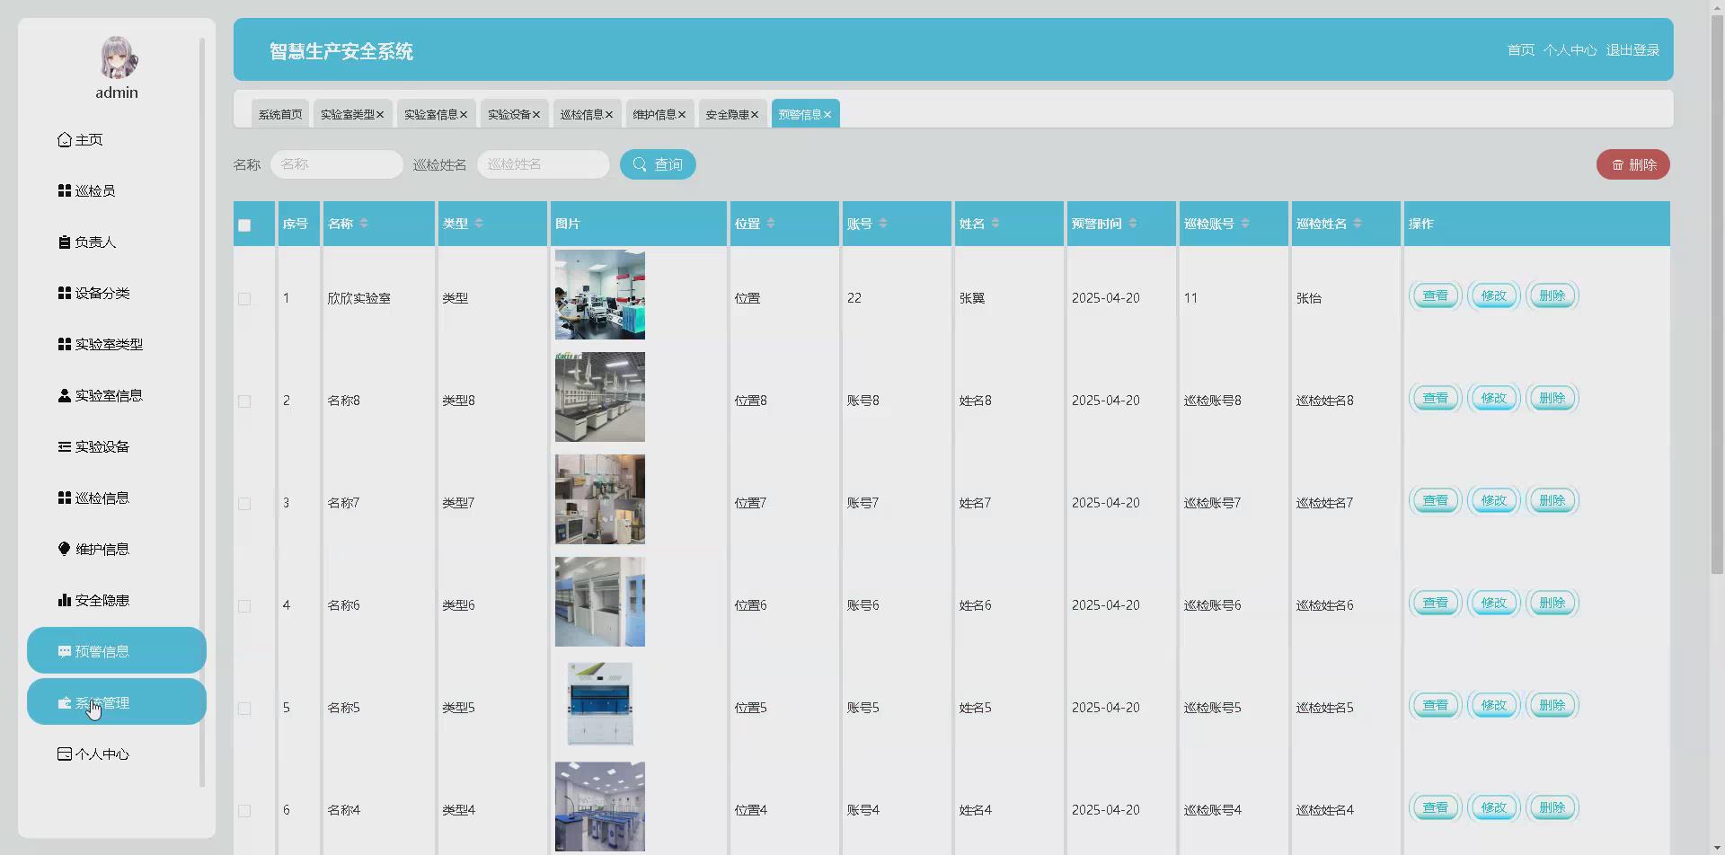This screenshot has width=1725, height=855.
Task: Check the row for 欣欣实验室
Action: (x=244, y=299)
